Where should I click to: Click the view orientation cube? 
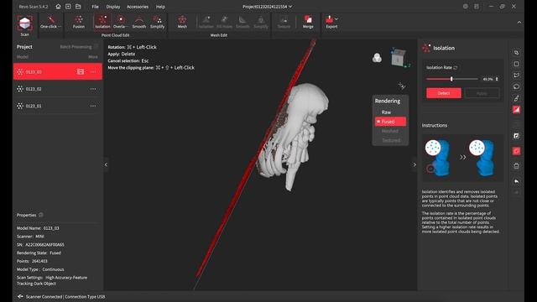399,57
